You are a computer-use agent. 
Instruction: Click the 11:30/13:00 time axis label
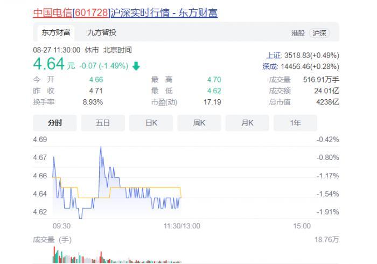(x=182, y=226)
